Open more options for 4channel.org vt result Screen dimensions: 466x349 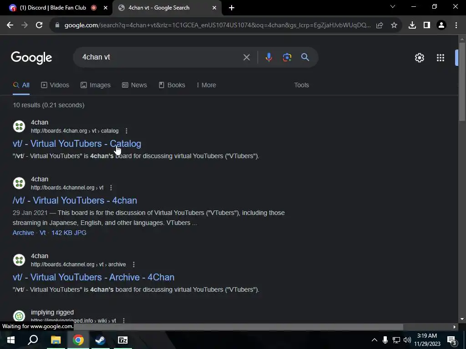(x=111, y=188)
